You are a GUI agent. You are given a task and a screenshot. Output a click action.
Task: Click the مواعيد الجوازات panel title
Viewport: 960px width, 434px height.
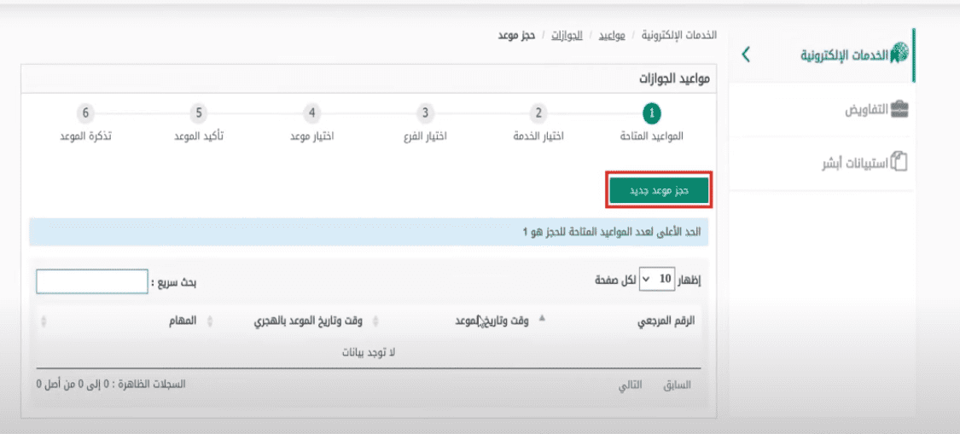click(675, 78)
